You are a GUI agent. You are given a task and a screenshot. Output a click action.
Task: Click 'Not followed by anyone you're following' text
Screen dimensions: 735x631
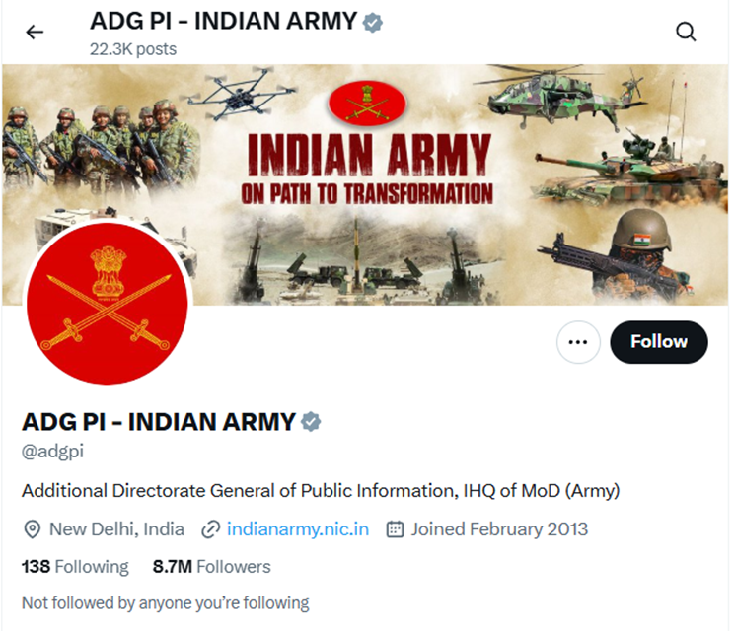point(166,603)
